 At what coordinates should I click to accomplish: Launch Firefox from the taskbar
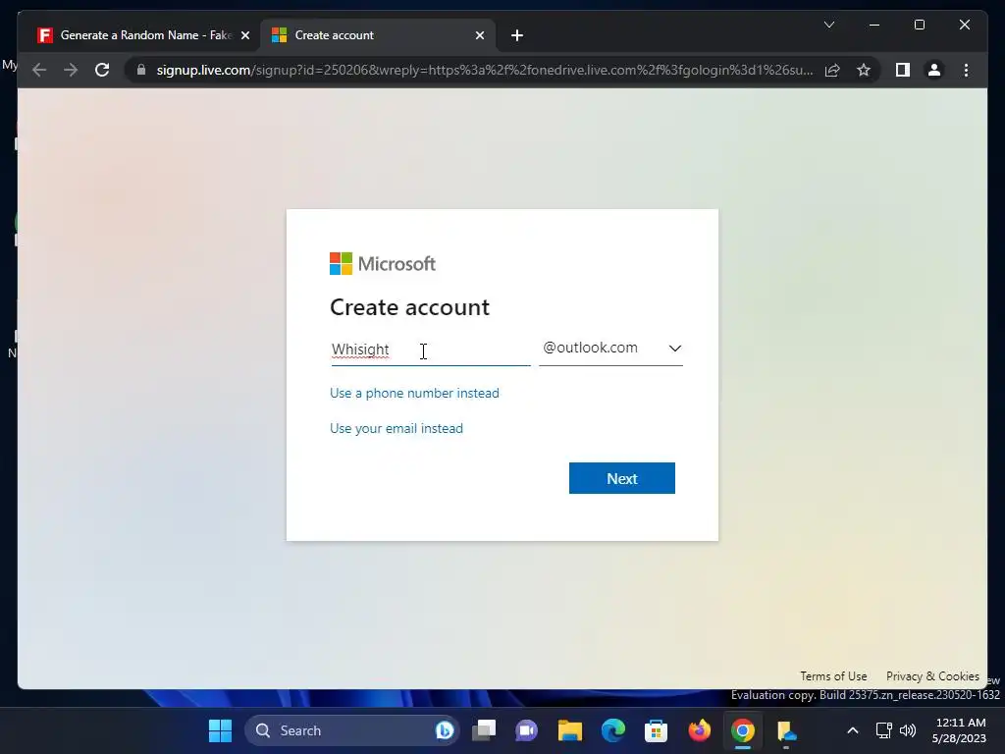point(699,730)
